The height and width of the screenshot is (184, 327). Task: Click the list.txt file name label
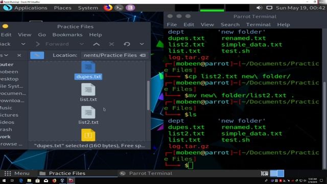[x=88, y=100]
